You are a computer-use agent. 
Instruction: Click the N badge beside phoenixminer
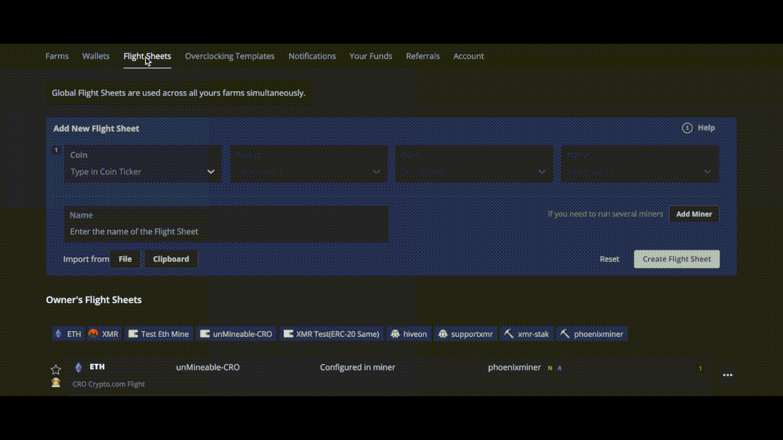550,368
